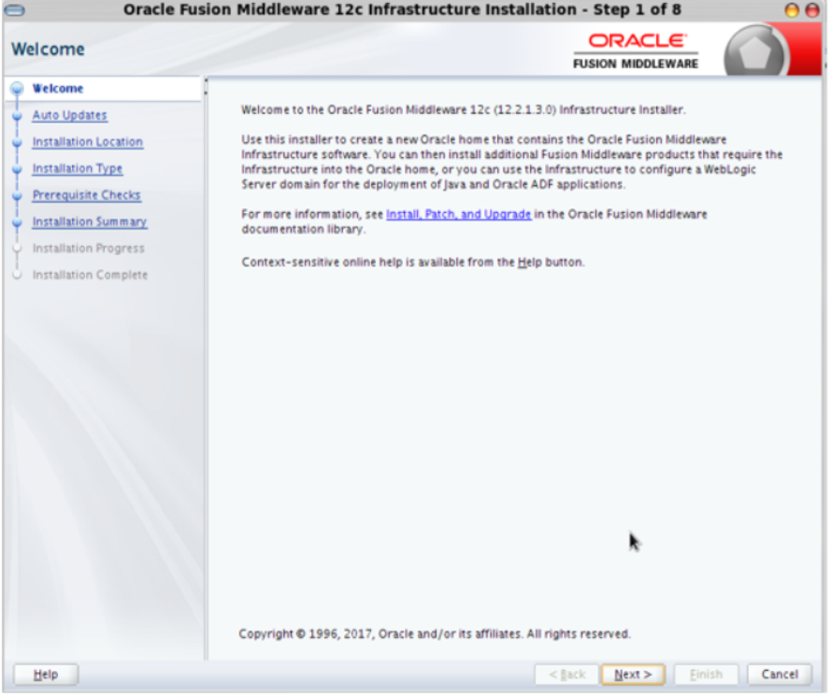
Task: Open the Installation Summary step
Action: pyautogui.click(x=90, y=221)
